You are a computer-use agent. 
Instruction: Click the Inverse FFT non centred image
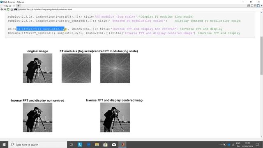pos(37,118)
